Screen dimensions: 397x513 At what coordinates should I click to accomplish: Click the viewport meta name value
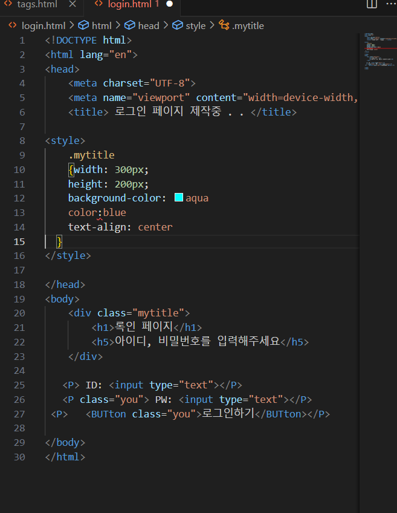[161, 97]
